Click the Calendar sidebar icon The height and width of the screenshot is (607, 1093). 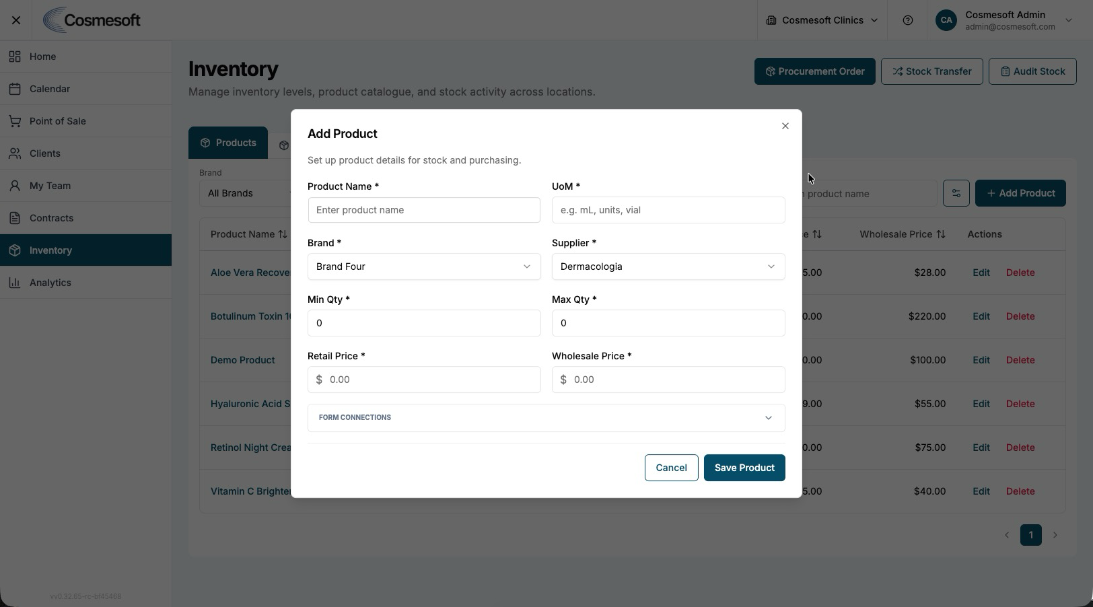point(15,89)
